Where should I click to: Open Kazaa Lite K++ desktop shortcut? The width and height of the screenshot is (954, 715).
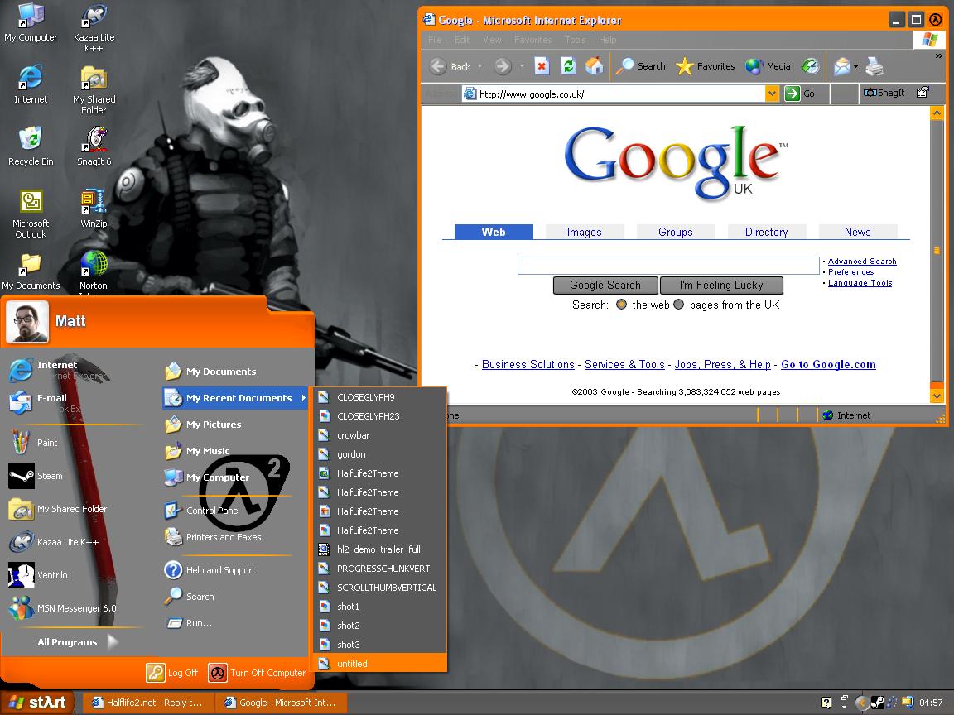[94, 27]
